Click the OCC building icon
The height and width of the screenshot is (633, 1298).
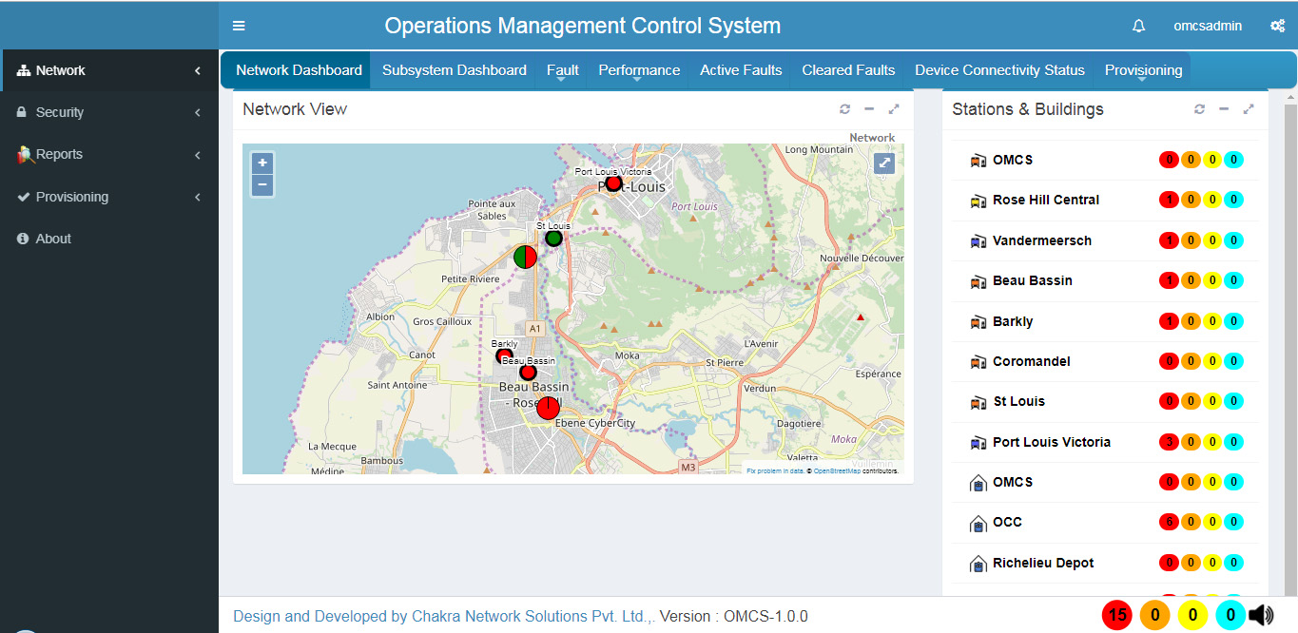coord(978,523)
